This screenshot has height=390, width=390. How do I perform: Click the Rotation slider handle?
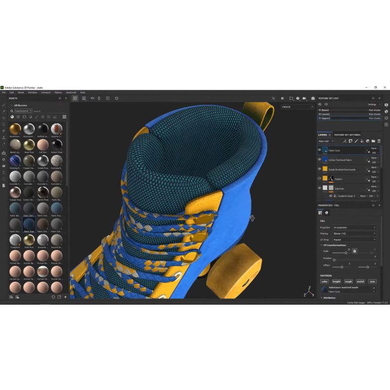pyautogui.click(x=334, y=260)
